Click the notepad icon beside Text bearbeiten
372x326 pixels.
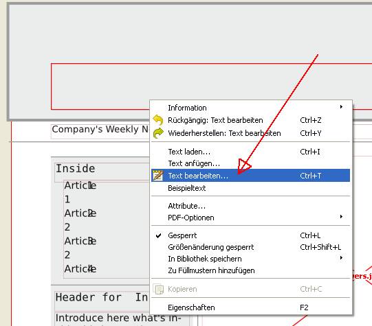click(158, 176)
